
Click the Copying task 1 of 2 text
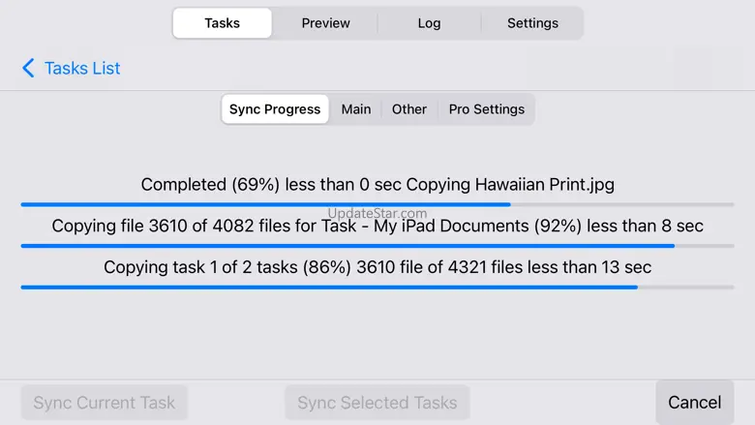coord(377,267)
